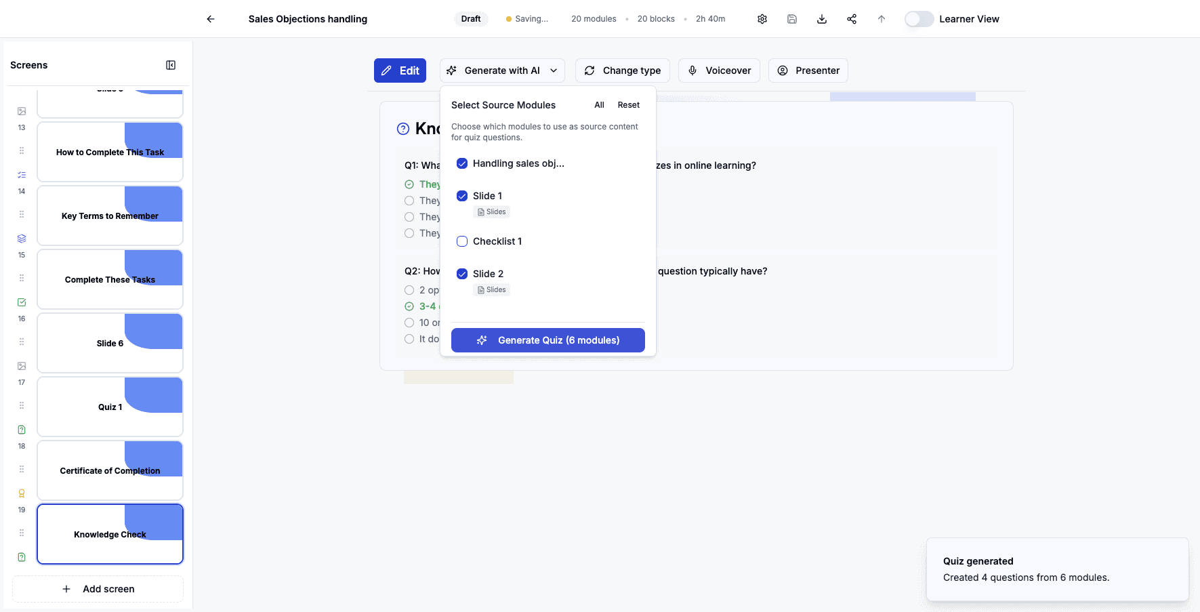Viewport: 1200px width, 612px height.
Task: Uncheck Handling sales obj... module
Action: click(462, 163)
